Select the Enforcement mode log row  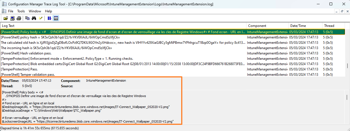(x=173, y=59)
